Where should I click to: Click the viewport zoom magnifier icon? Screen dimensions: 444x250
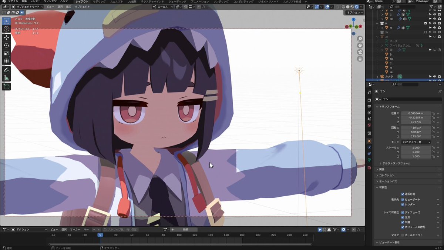click(x=360, y=39)
